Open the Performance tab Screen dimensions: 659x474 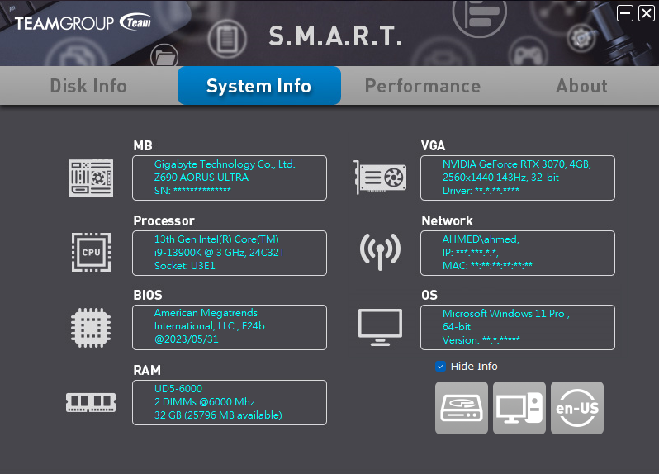[x=422, y=86]
